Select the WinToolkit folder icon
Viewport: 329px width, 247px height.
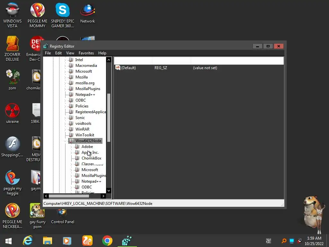click(71, 135)
